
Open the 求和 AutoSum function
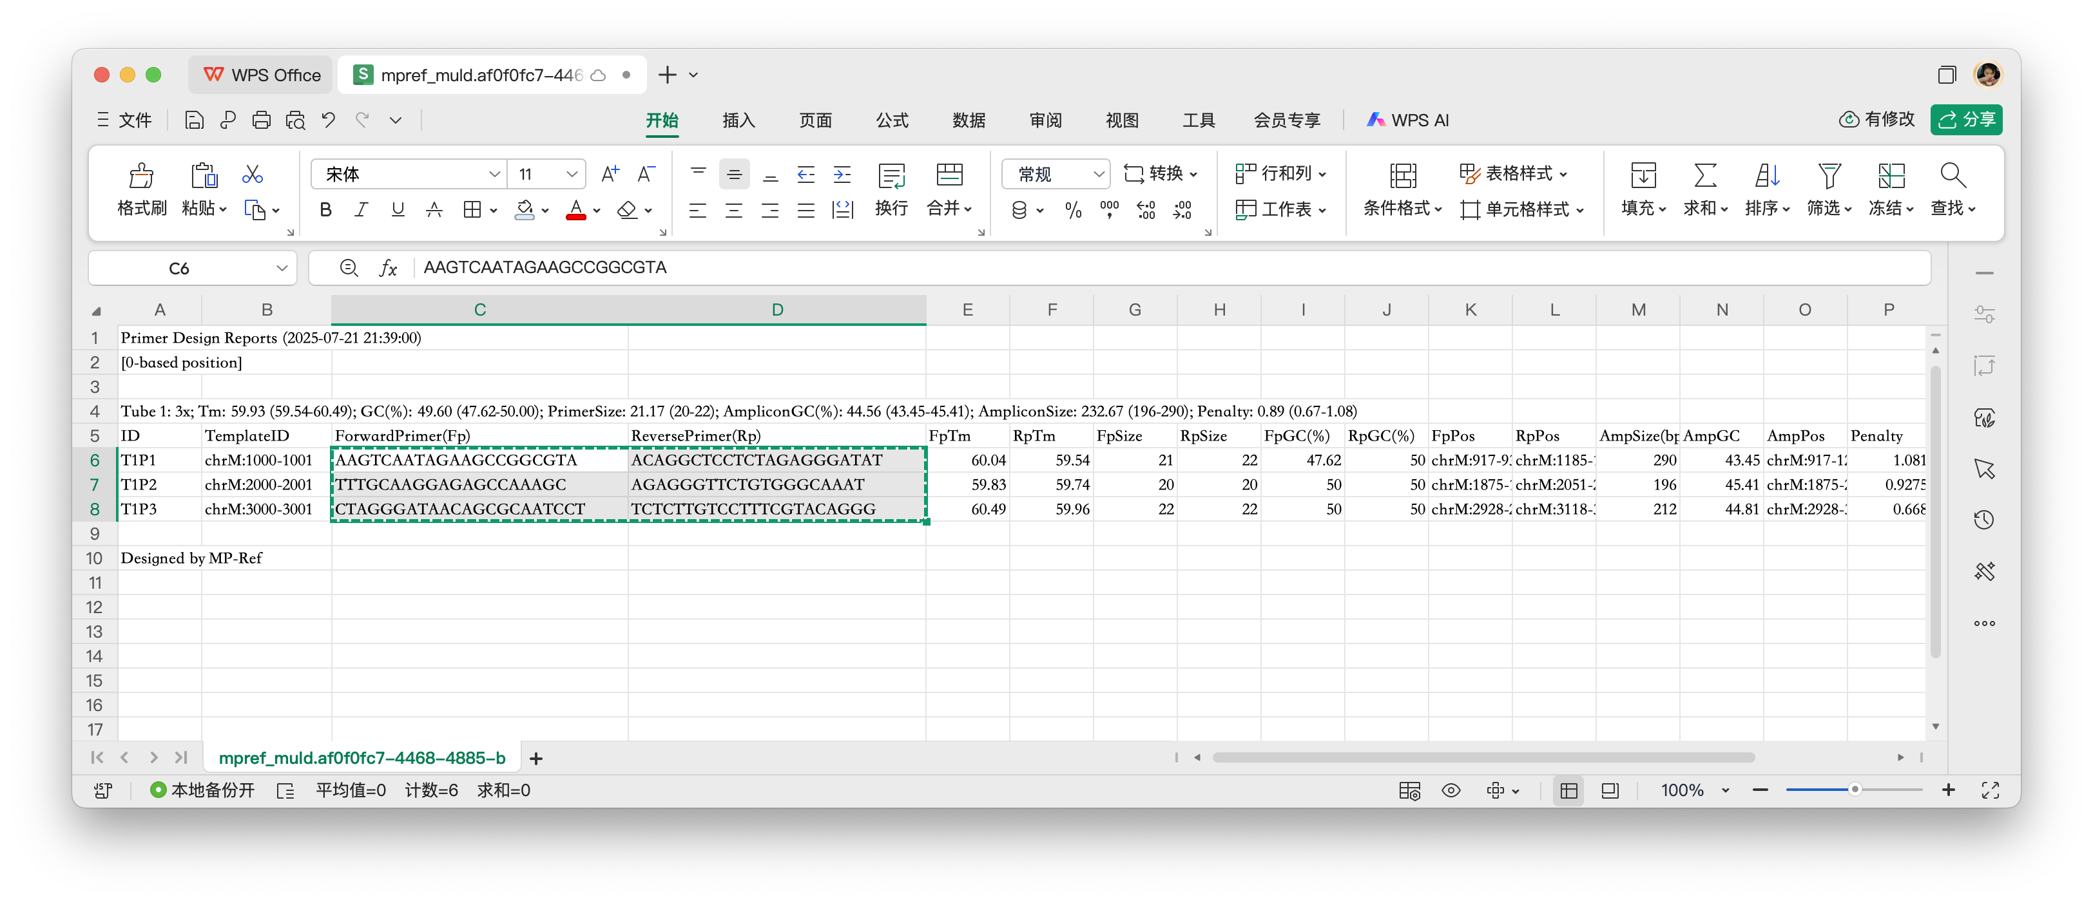click(1704, 191)
